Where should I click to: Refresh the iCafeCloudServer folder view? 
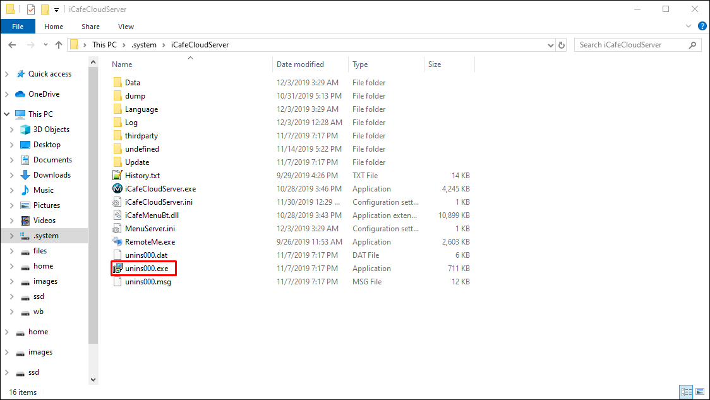(562, 45)
